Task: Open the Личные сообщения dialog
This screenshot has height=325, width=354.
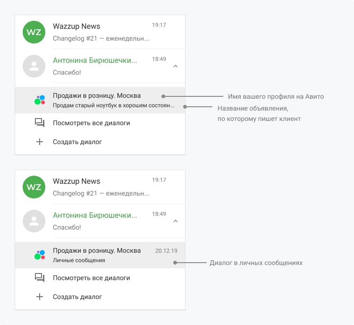Action: click(x=79, y=260)
